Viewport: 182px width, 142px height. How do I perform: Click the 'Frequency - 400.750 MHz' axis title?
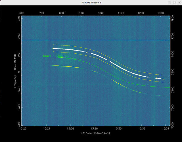coord(15,71)
